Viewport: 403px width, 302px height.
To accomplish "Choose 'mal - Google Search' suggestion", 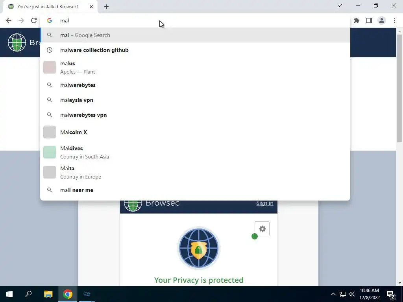I will click(x=195, y=35).
